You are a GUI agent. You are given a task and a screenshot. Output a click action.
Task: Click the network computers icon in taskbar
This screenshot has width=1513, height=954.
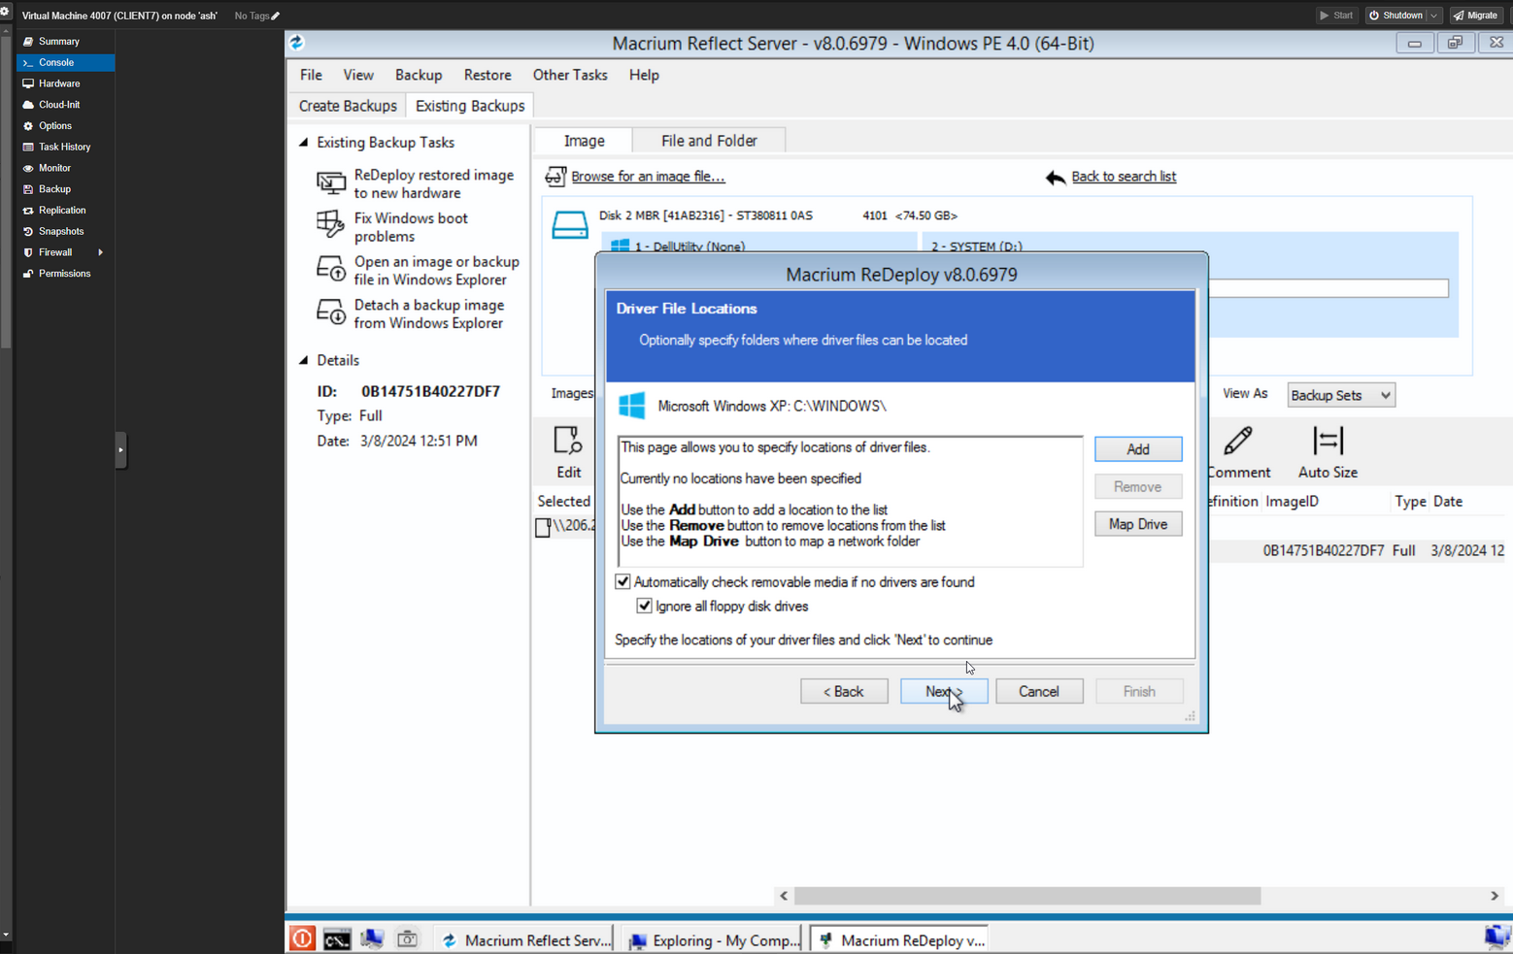click(372, 938)
